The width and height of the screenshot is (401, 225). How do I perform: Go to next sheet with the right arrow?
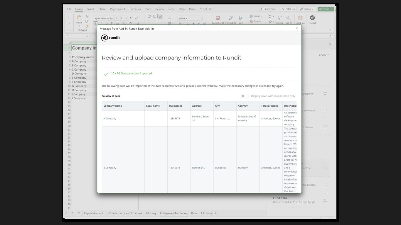coord(73,213)
